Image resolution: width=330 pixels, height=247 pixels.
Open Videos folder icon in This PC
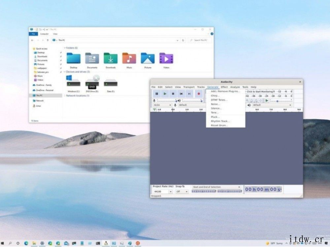point(166,58)
